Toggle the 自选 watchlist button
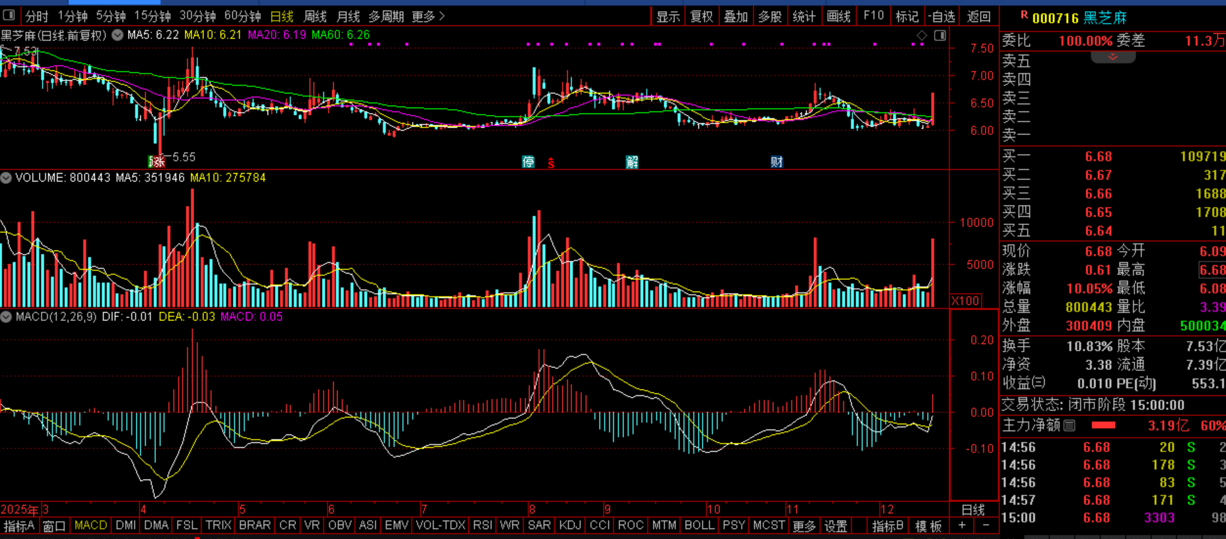Image resolution: width=1226 pixels, height=539 pixels. (x=941, y=16)
